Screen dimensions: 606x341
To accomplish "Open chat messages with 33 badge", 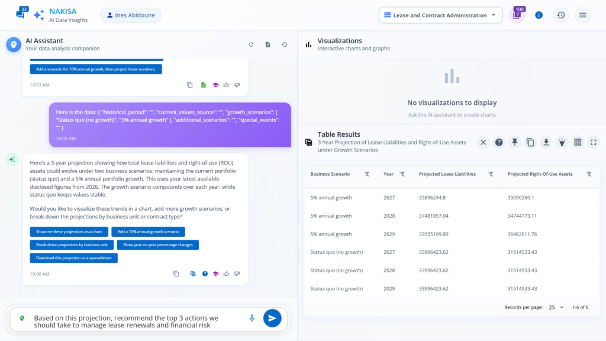I will 20,14.
